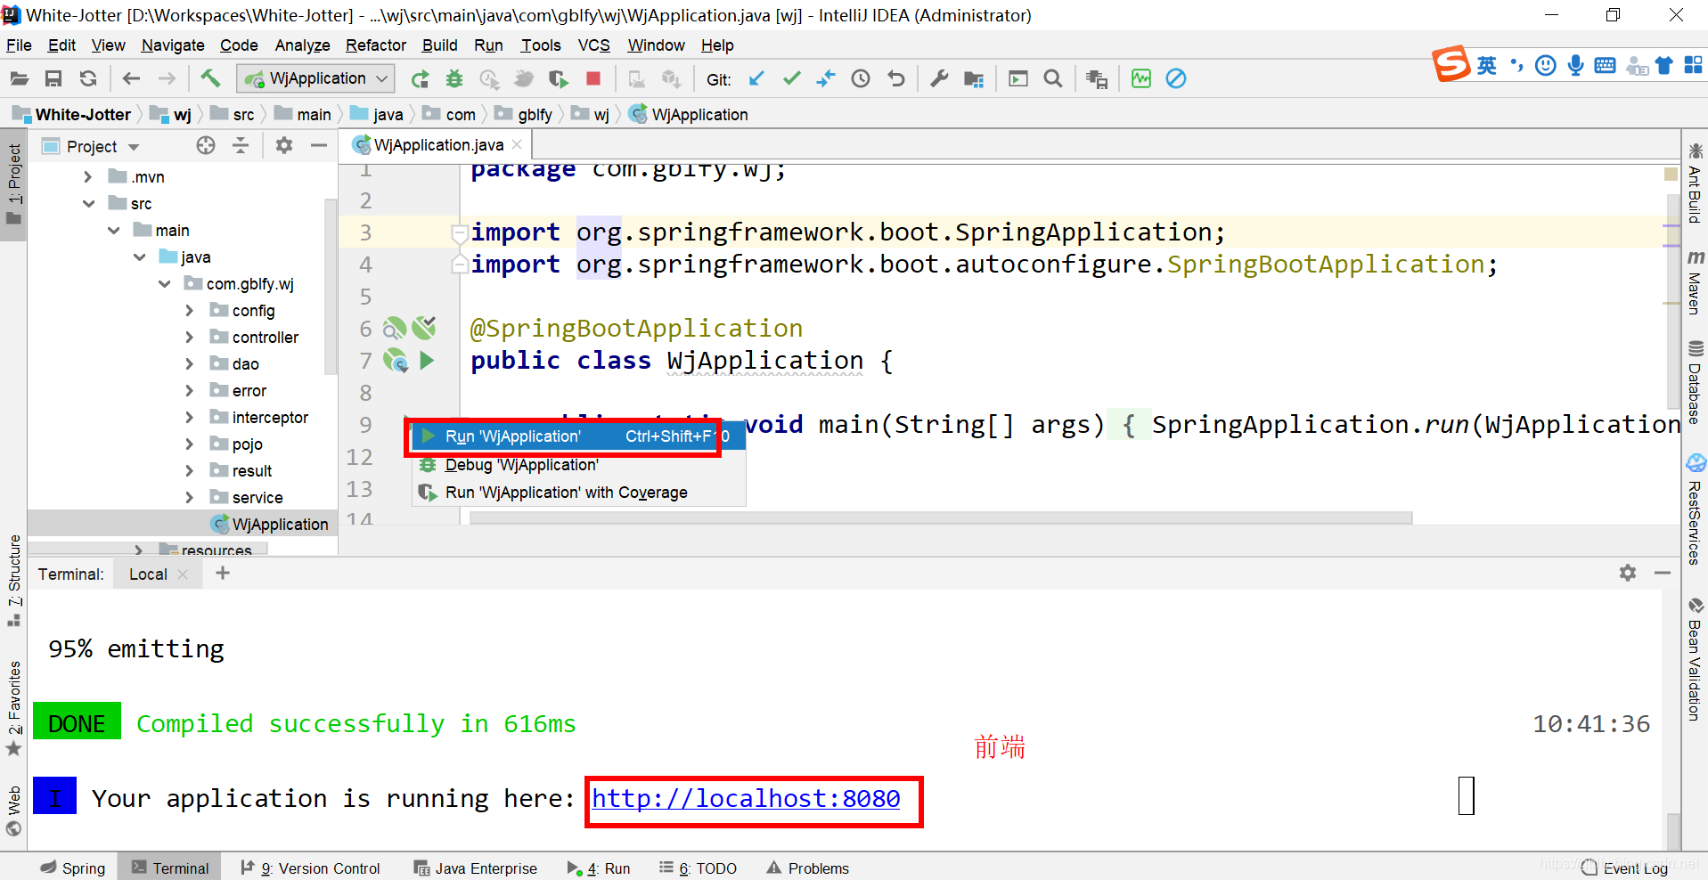Open the File menu
The width and height of the screenshot is (1708, 880).
pyautogui.click(x=19, y=45)
